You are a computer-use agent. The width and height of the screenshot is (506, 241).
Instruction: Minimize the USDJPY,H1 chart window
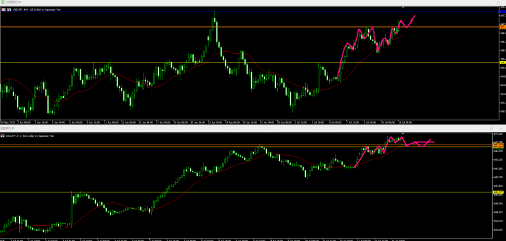coord(482,129)
